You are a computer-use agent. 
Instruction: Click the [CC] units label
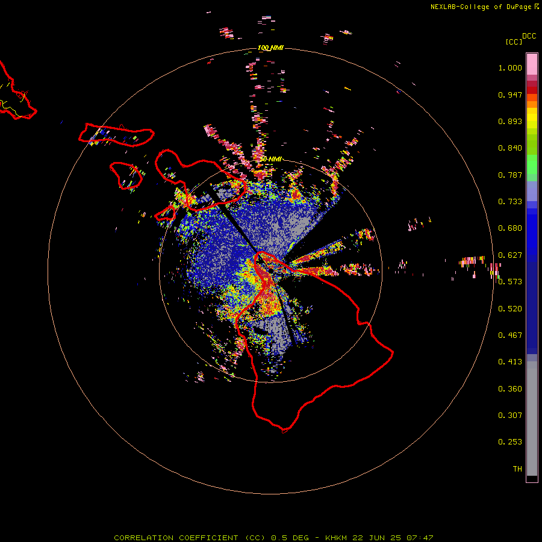(514, 42)
